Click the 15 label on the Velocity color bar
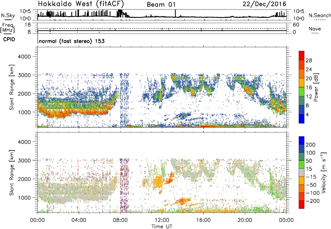Image resolution: width=331 pixels, height=229 pixels. pos(309,169)
